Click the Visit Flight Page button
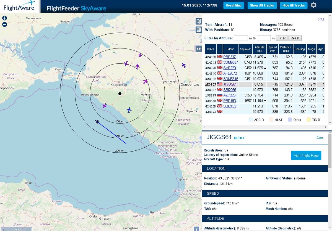Image resolution: width=332 pixels, height=231 pixels. point(306,155)
